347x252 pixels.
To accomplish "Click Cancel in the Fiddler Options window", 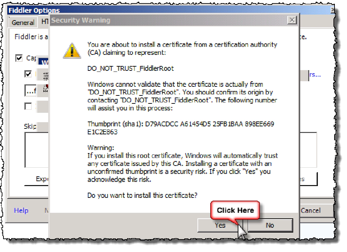I will (x=311, y=210).
